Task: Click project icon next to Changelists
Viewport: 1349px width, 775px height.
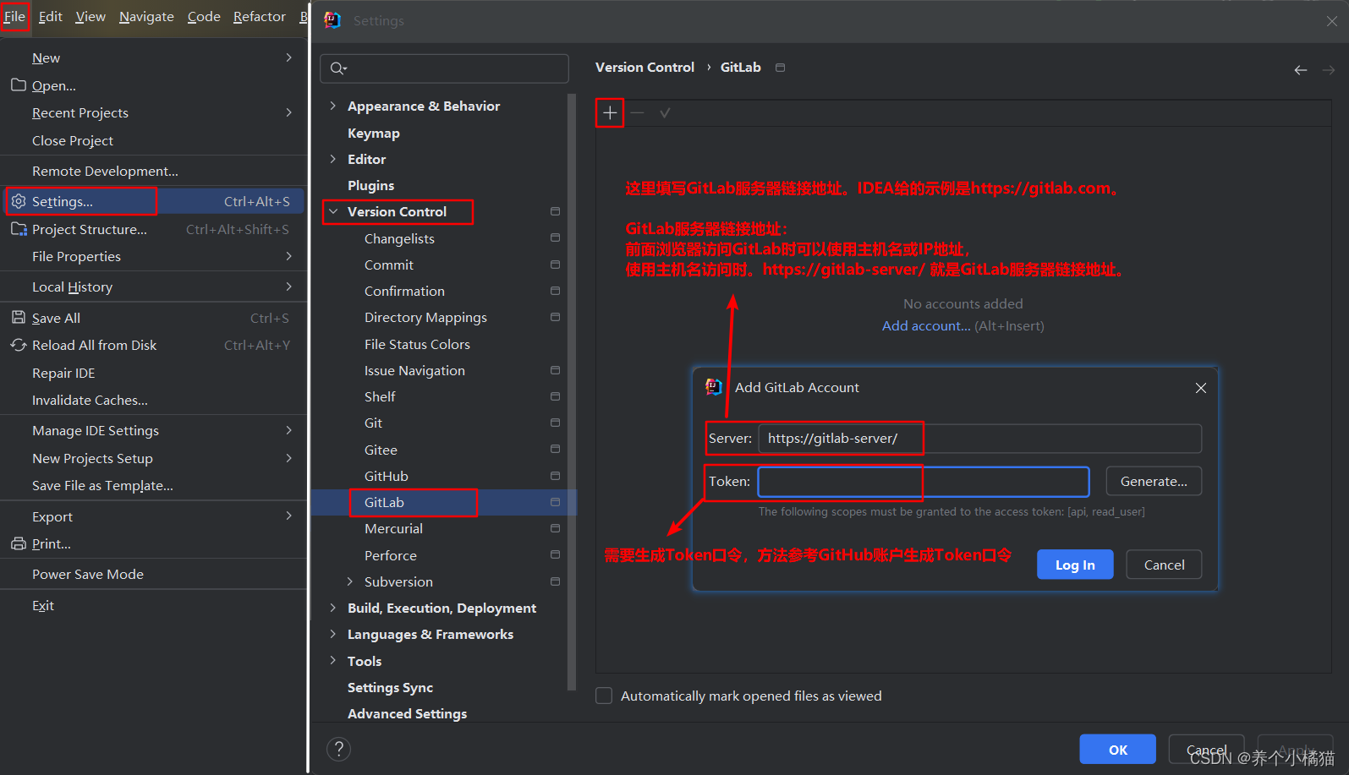Action: tap(555, 238)
